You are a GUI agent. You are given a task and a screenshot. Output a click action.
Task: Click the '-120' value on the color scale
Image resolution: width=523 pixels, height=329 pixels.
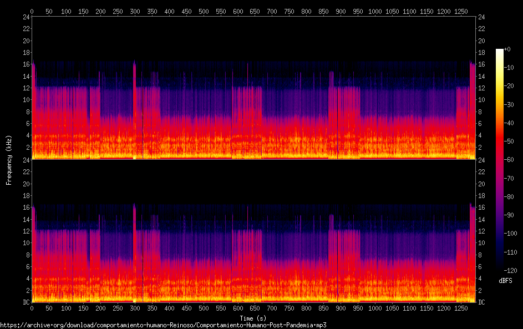tap(510, 270)
